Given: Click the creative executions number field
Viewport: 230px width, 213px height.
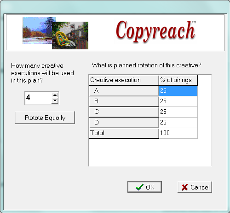Looking at the screenshot, I should (38, 98).
